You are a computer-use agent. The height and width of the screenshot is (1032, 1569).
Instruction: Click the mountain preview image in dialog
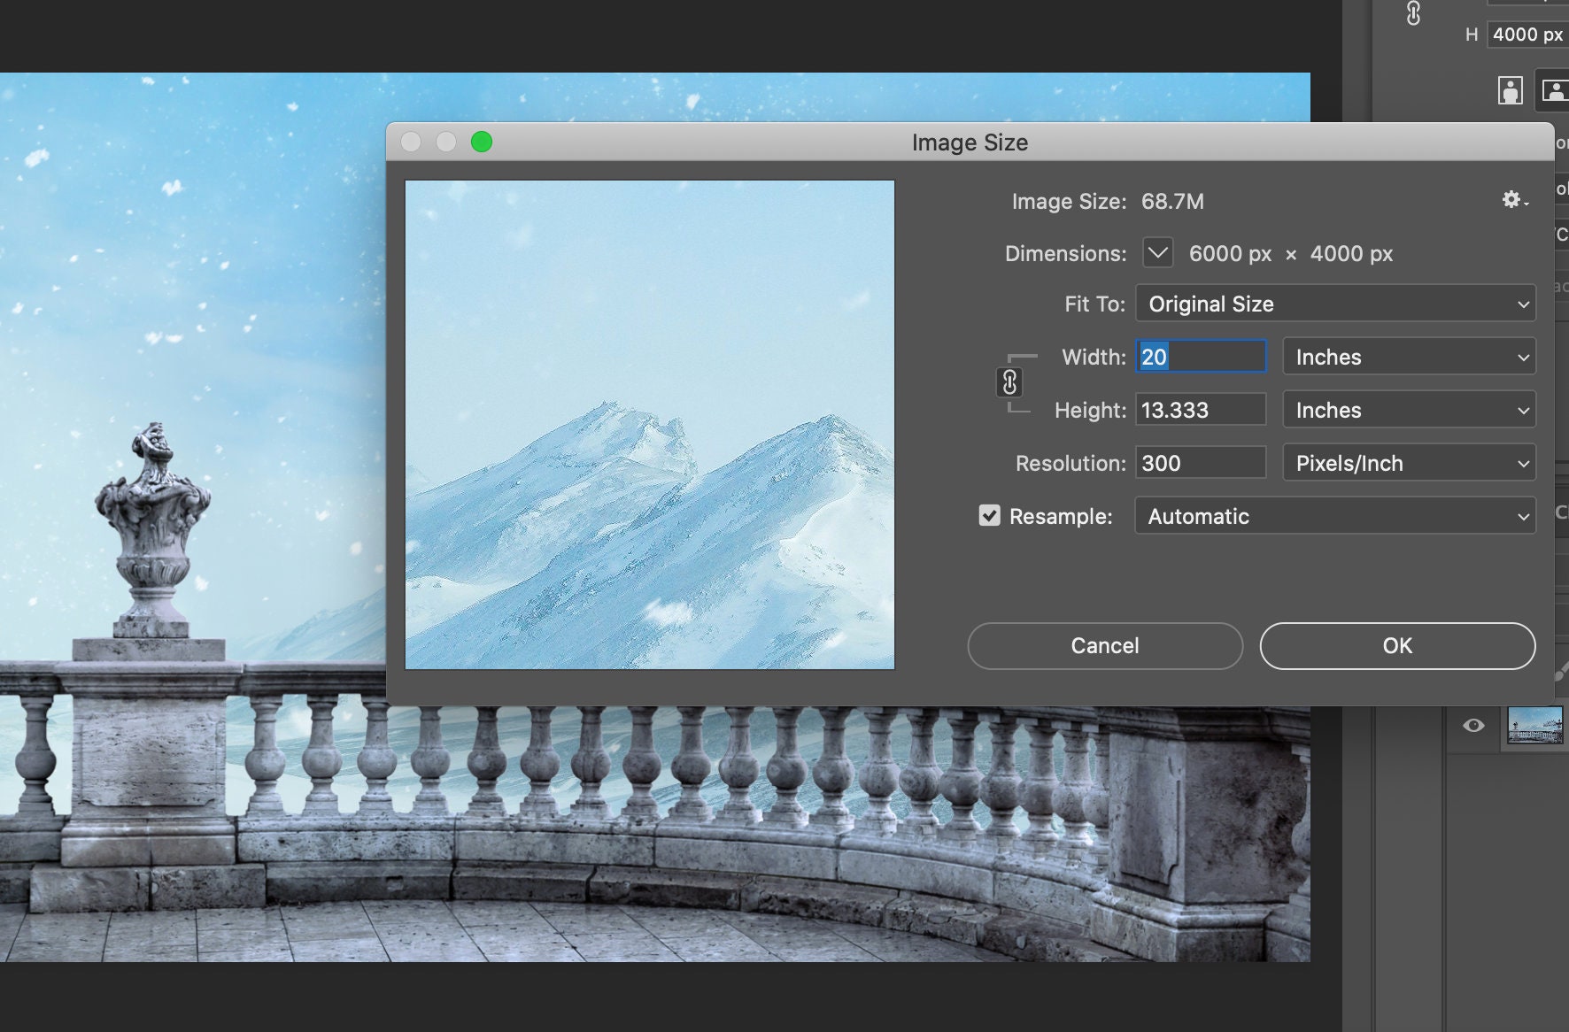[650, 425]
